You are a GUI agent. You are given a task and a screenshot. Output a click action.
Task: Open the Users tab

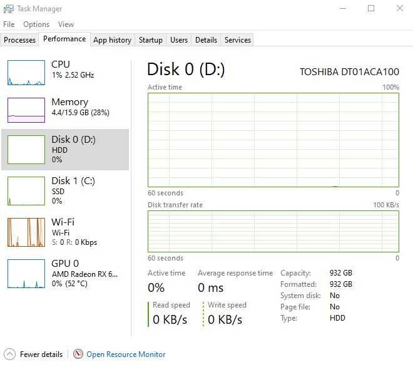tap(179, 40)
